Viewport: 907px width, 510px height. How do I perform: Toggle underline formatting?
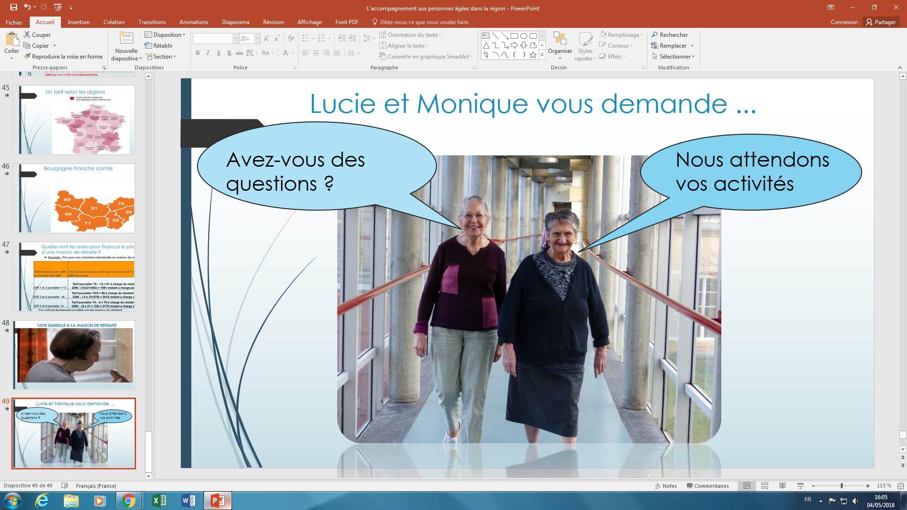[x=218, y=53]
